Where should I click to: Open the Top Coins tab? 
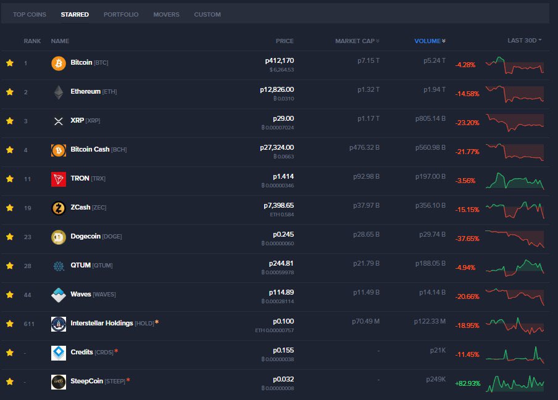[x=30, y=15]
